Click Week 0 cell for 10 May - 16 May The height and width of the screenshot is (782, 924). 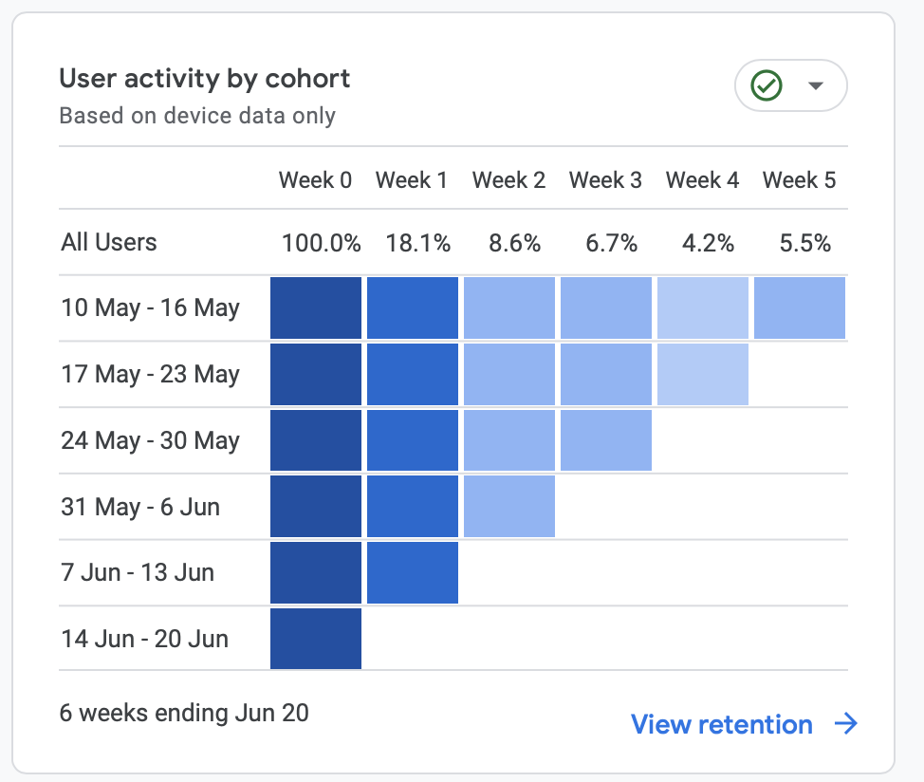[x=316, y=307]
